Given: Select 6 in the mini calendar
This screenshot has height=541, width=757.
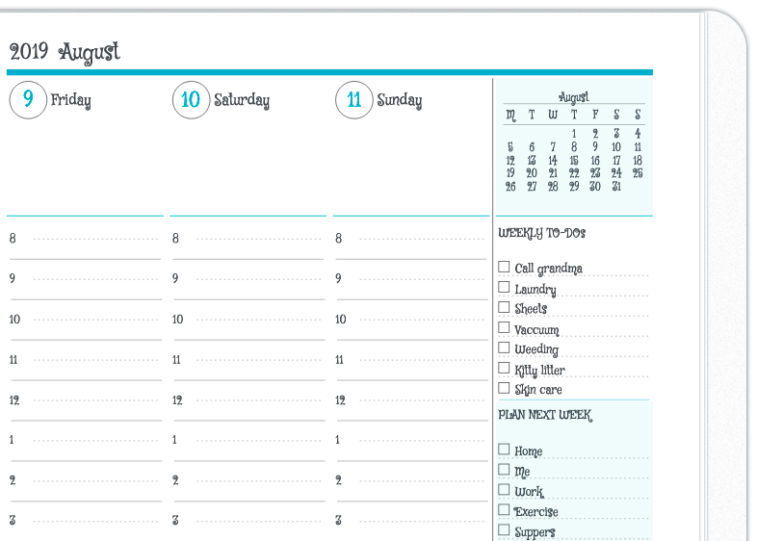Looking at the screenshot, I should pos(532,146).
